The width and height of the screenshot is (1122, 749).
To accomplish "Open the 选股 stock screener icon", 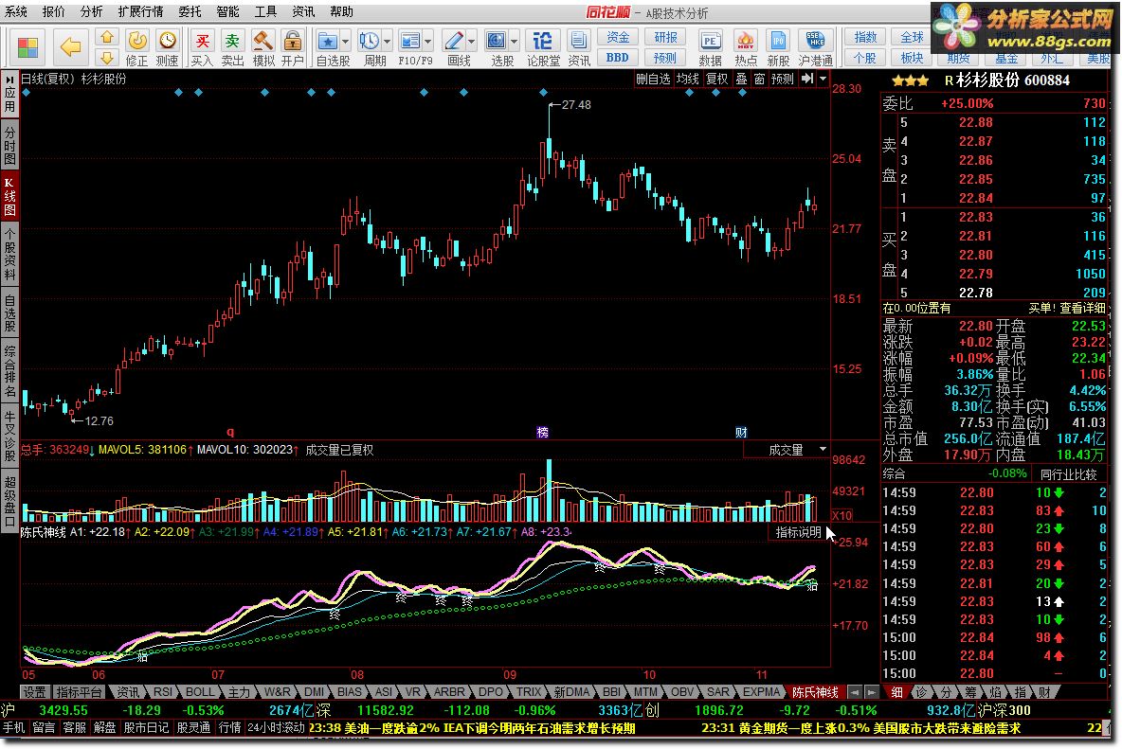I will tap(496, 41).
